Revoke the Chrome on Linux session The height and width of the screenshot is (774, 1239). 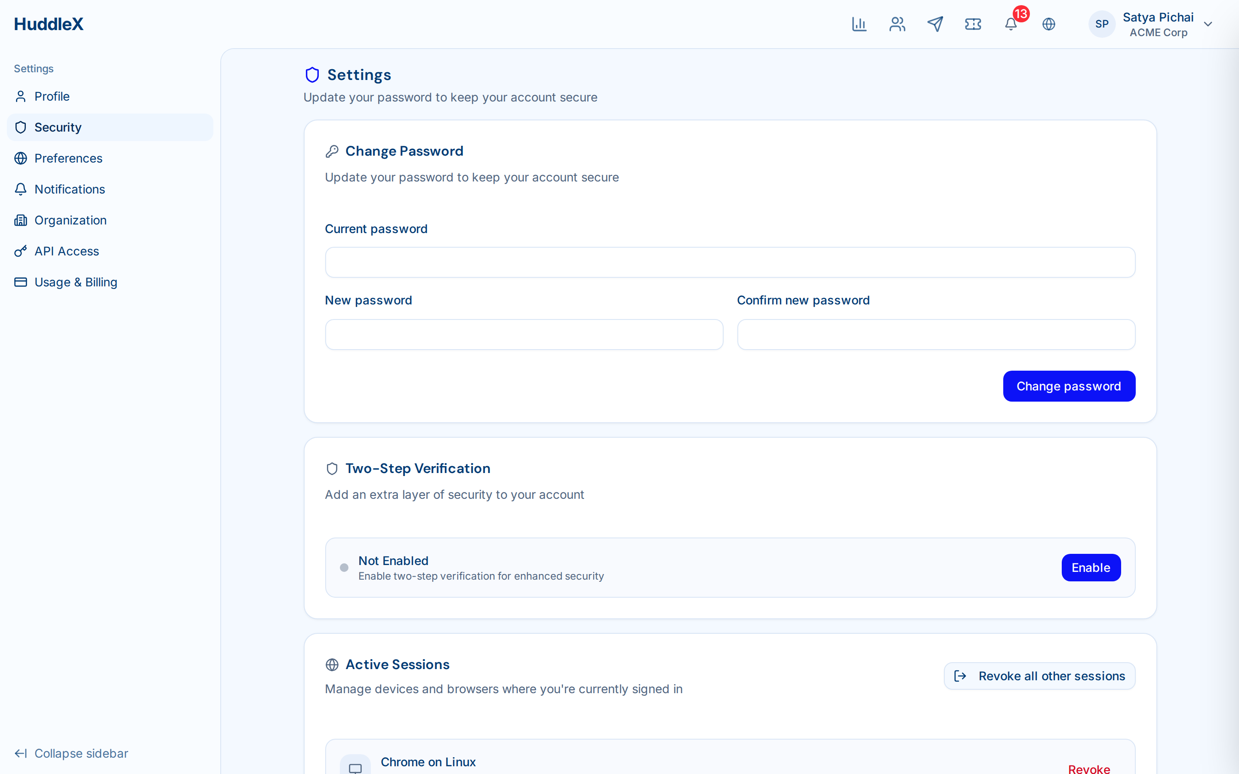[1089, 768]
